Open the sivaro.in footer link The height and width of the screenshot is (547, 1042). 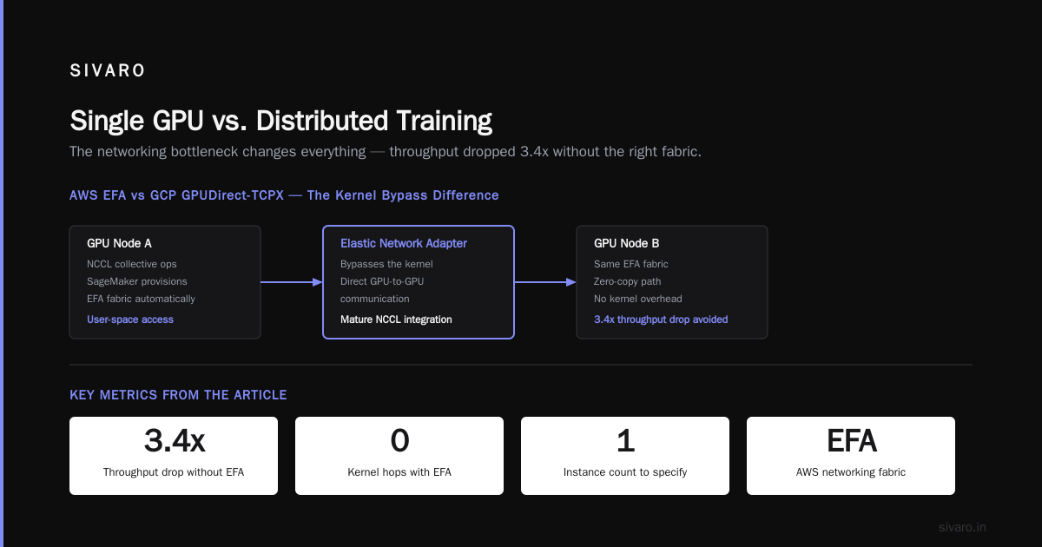click(963, 527)
